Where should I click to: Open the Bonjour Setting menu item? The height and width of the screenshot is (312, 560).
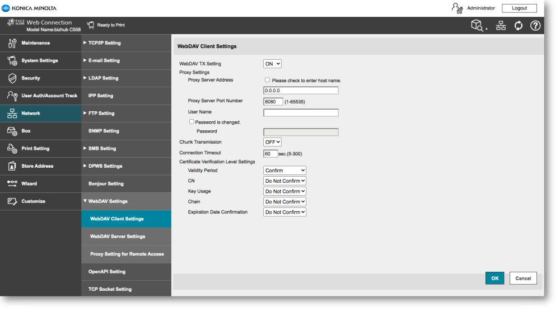(126, 183)
